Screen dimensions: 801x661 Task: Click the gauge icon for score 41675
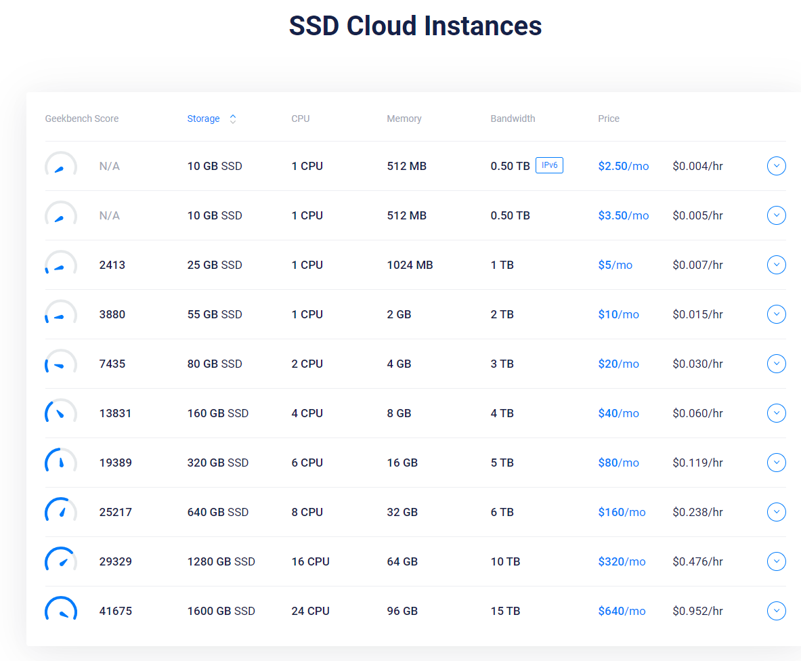click(x=61, y=611)
